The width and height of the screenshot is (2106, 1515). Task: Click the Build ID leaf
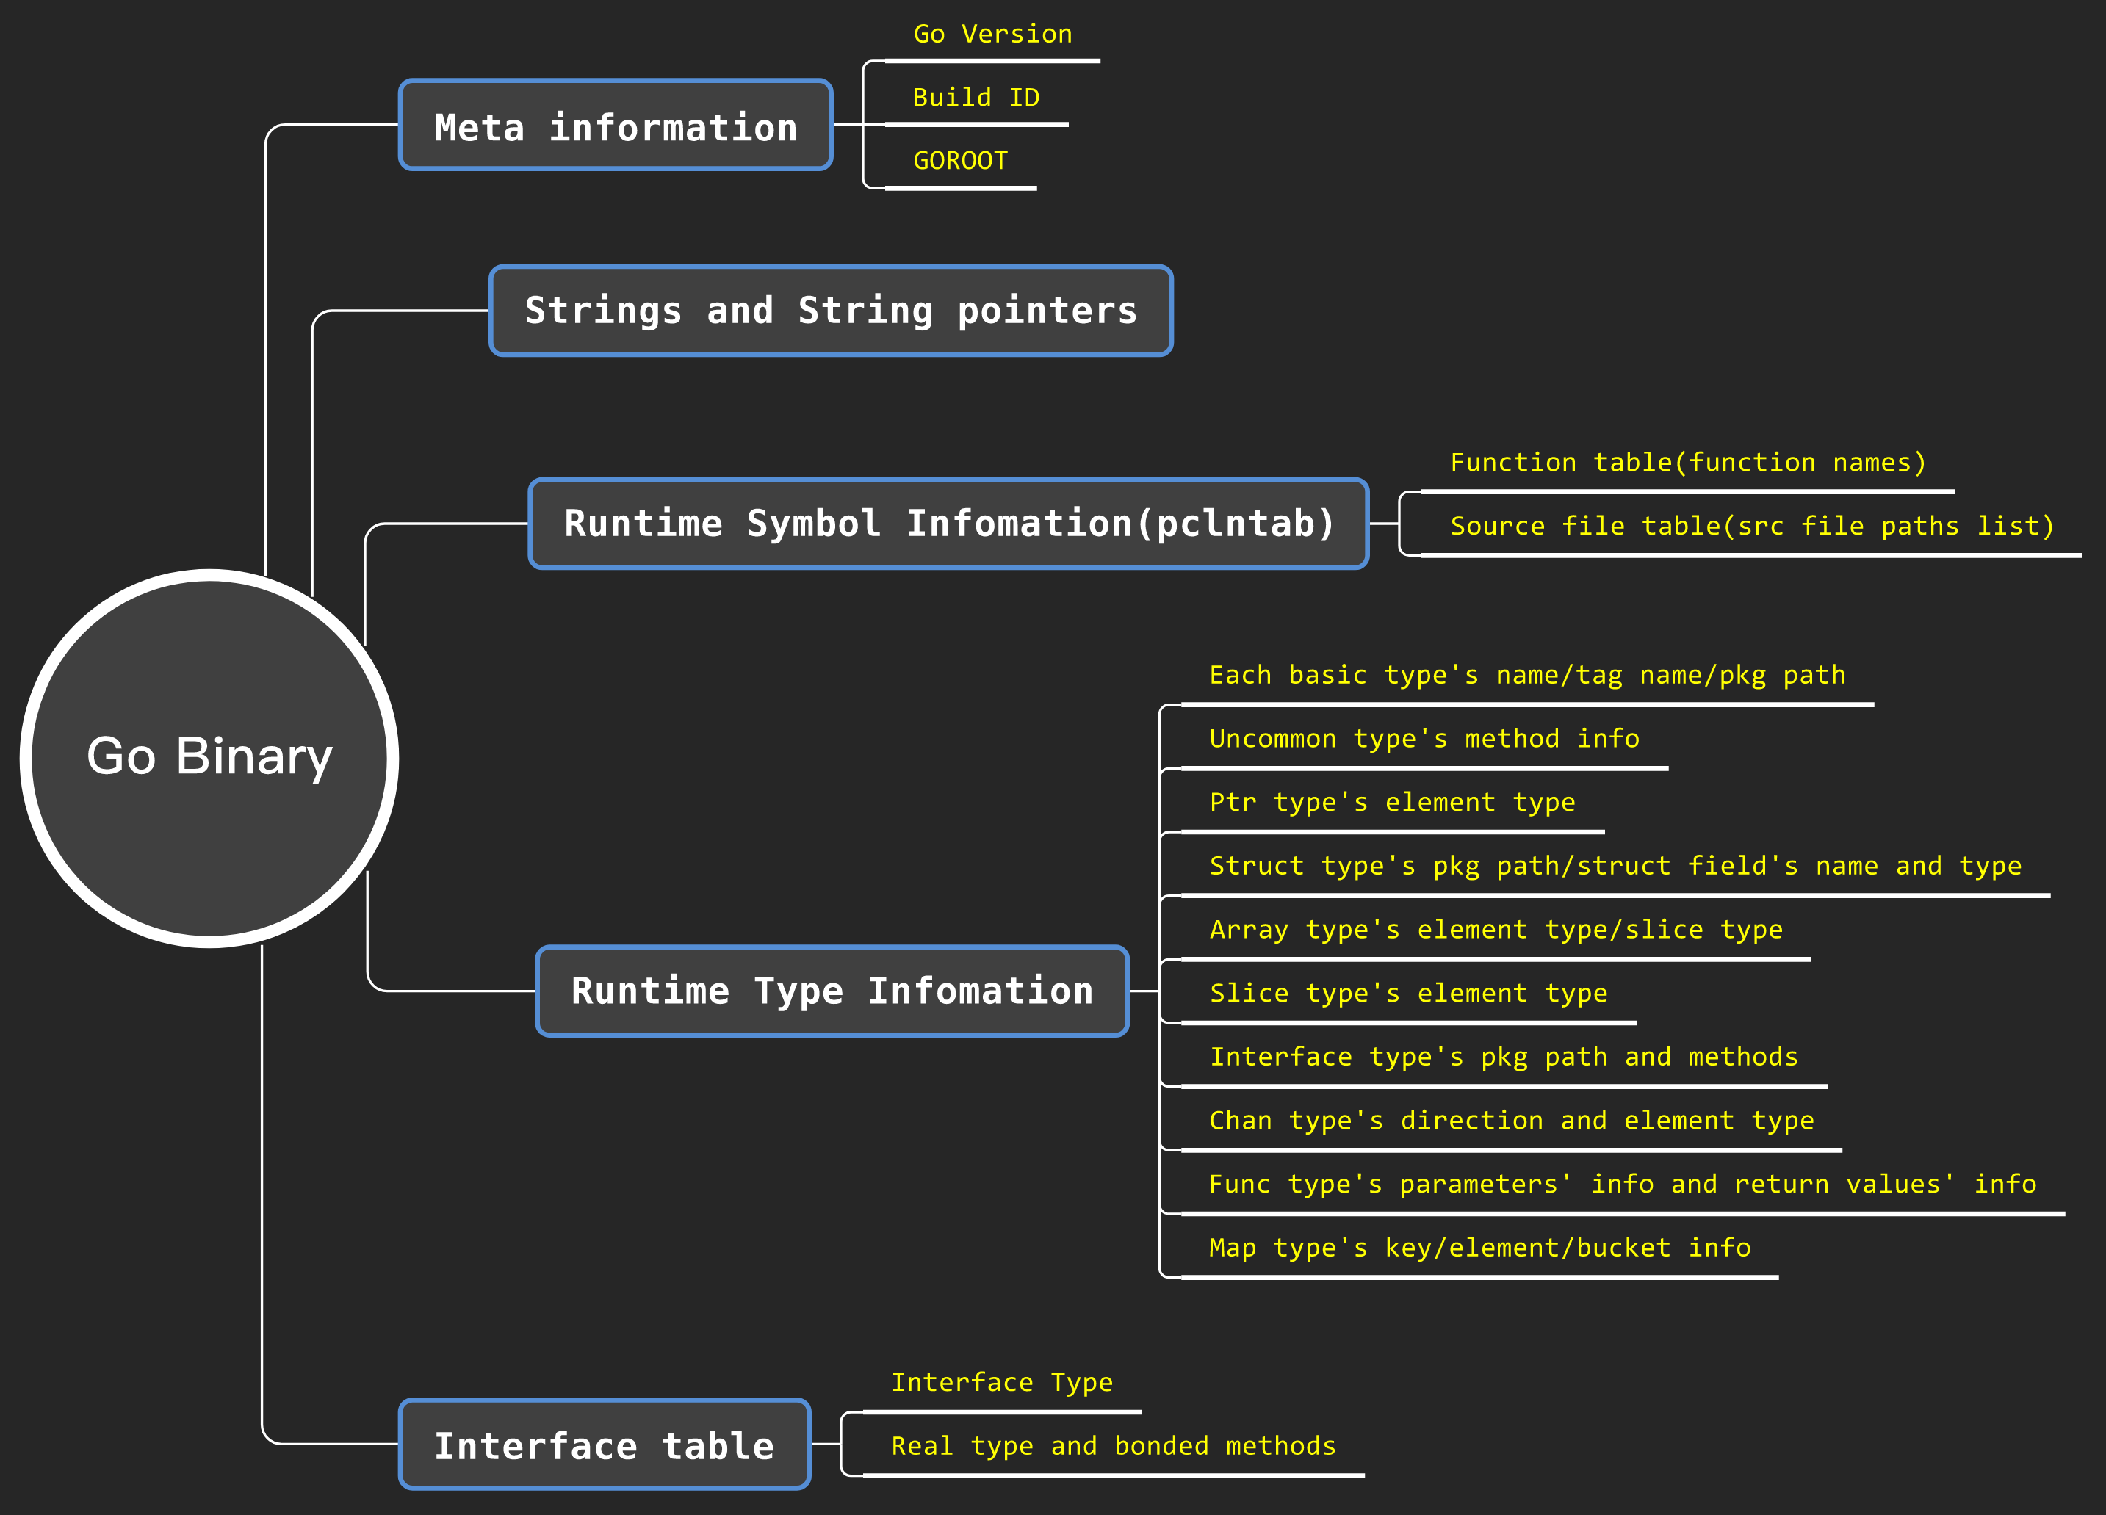[x=976, y=98]
